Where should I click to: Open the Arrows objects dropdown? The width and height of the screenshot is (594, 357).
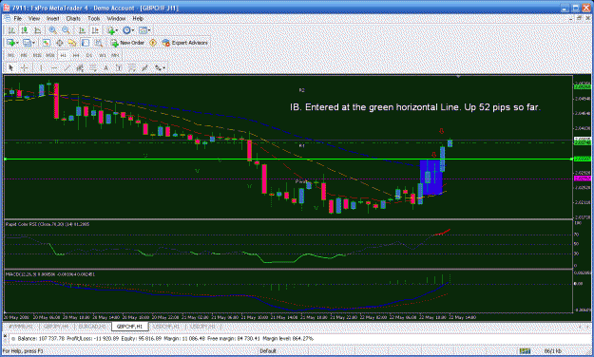(x=160, y=67)
